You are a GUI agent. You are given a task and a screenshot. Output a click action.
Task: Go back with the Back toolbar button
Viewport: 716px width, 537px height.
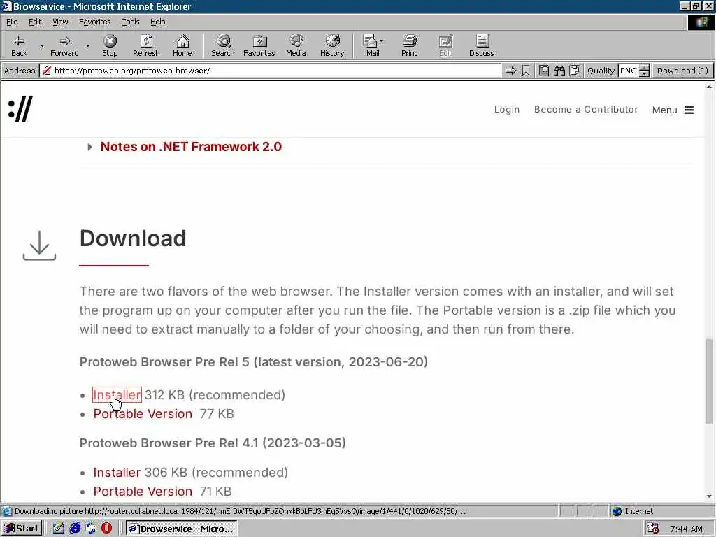(19, 45)
